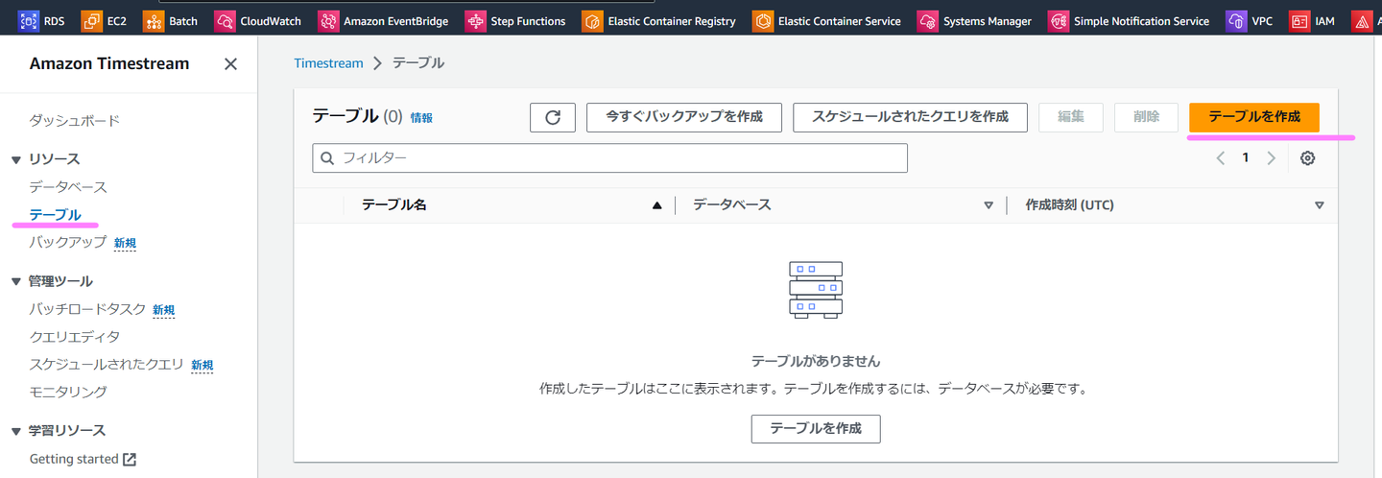Refresh the table list
Screen dimensions: 1382x478
tap(553, 117)
